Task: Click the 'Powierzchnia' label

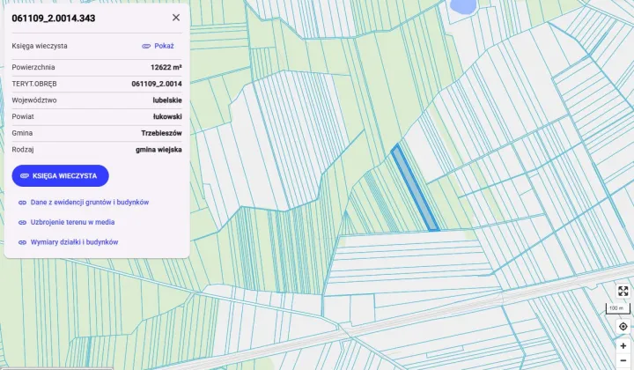Action: [x=33, y=67]
